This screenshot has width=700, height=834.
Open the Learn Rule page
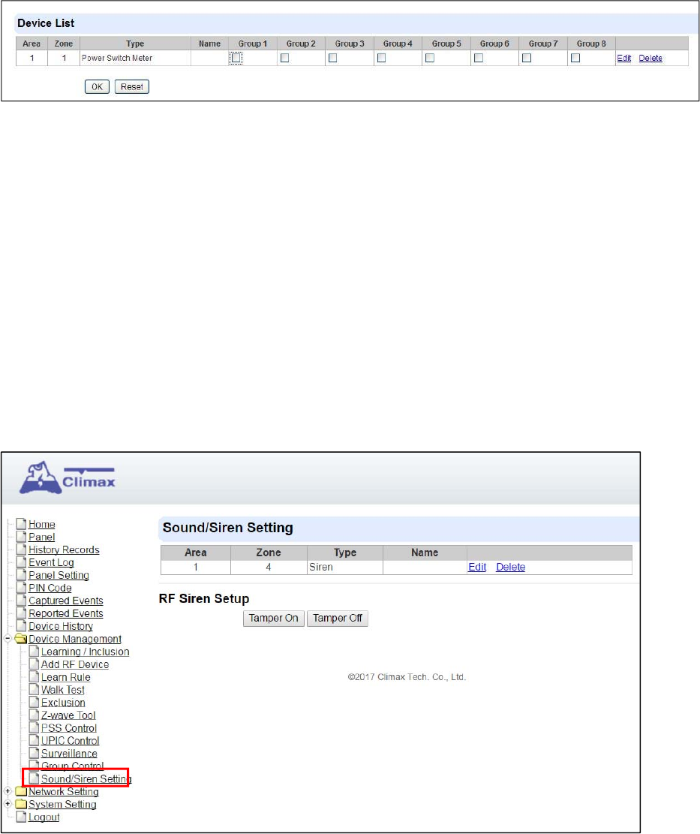coord(66,678)
